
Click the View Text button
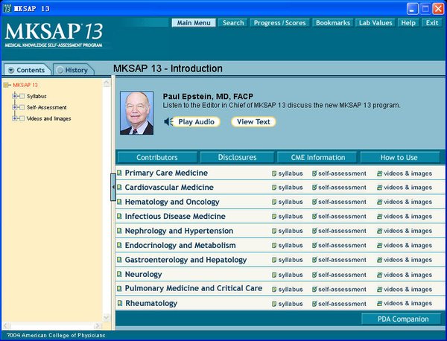[253, 122]
